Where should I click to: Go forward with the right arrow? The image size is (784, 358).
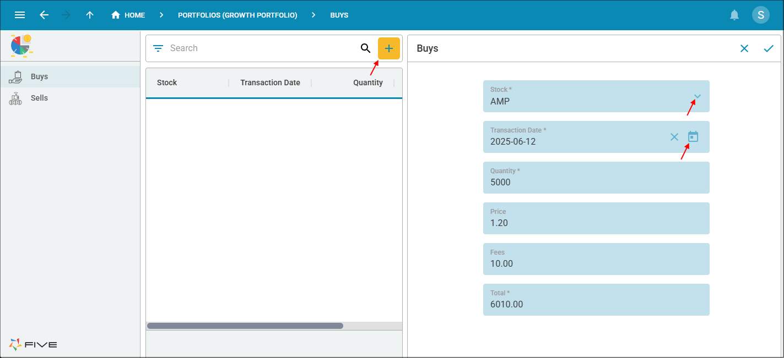click(x=67, y=15)
